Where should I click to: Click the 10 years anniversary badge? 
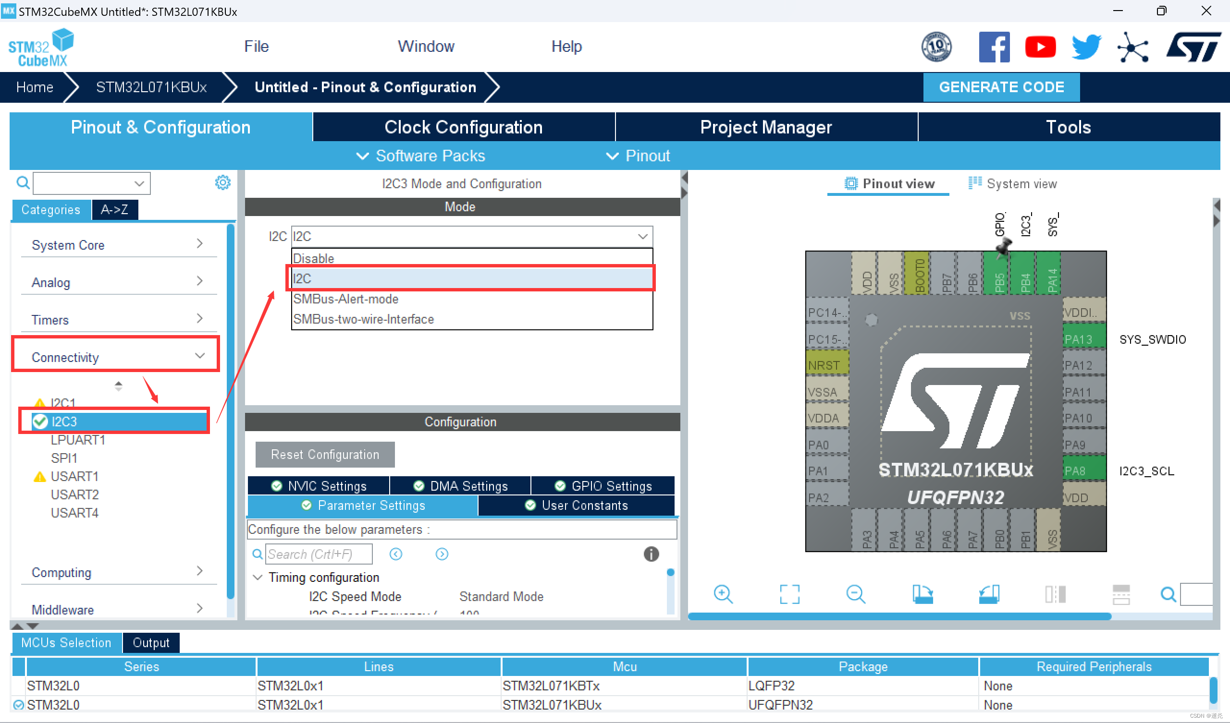click(936, 47)
